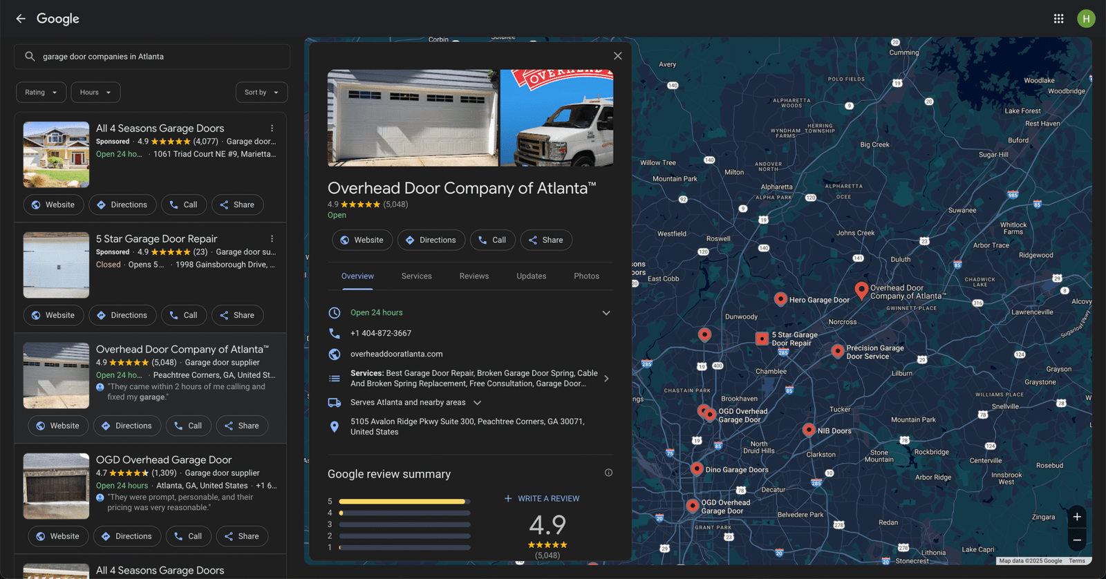The width and height of the screenshot is (1106, 579).
Task: Click the Overhead Door Company of Atlanta map pin
Action: pyautogui.click(x=861, y=290)
